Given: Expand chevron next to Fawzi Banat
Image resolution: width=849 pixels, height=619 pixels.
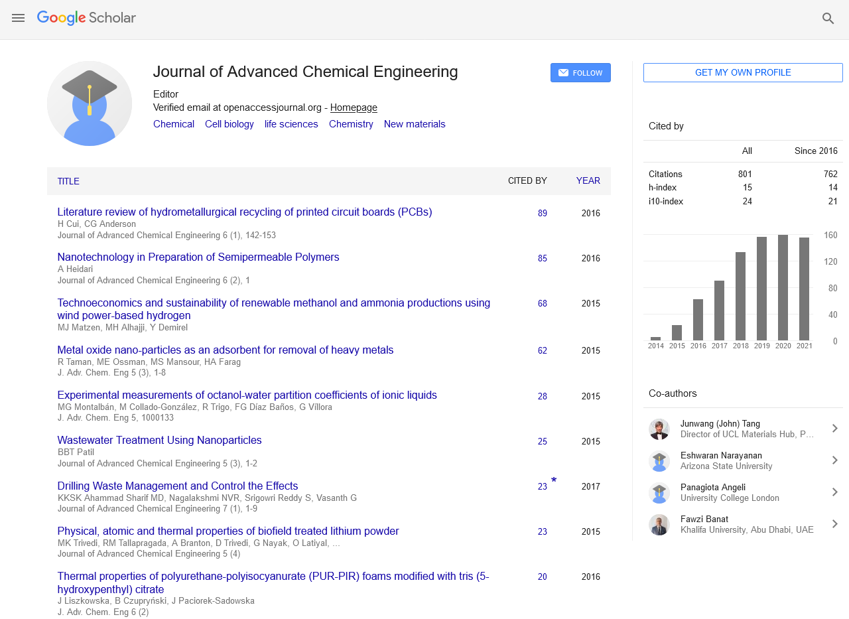Looking at the screenshot, I should point(834,525).
